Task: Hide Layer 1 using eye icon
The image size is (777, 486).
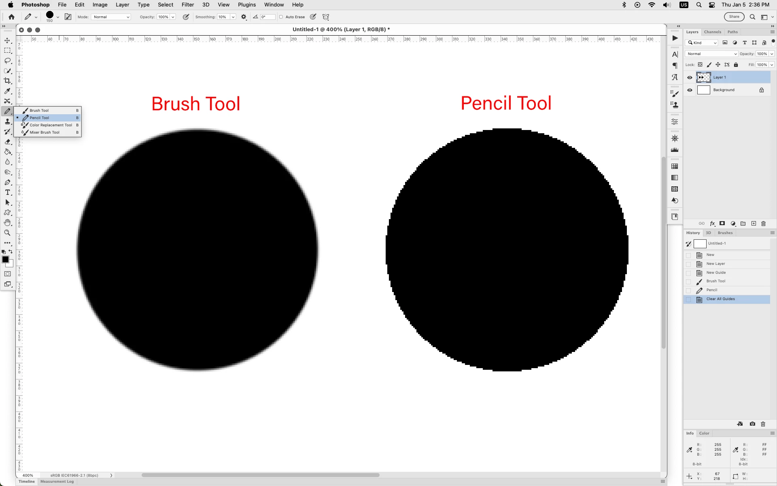Action: point(690,77)
